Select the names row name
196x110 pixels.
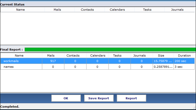click(21, 67)
